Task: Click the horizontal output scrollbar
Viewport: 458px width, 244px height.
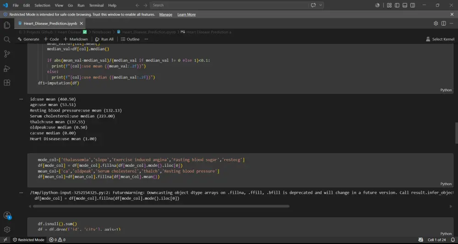Action: [x=161, y=206]
